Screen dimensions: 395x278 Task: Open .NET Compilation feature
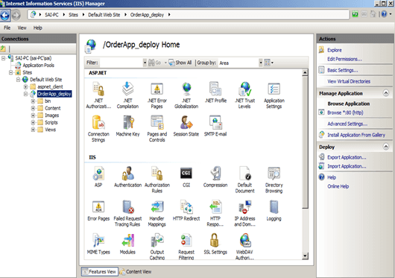(x=127, y=95)
